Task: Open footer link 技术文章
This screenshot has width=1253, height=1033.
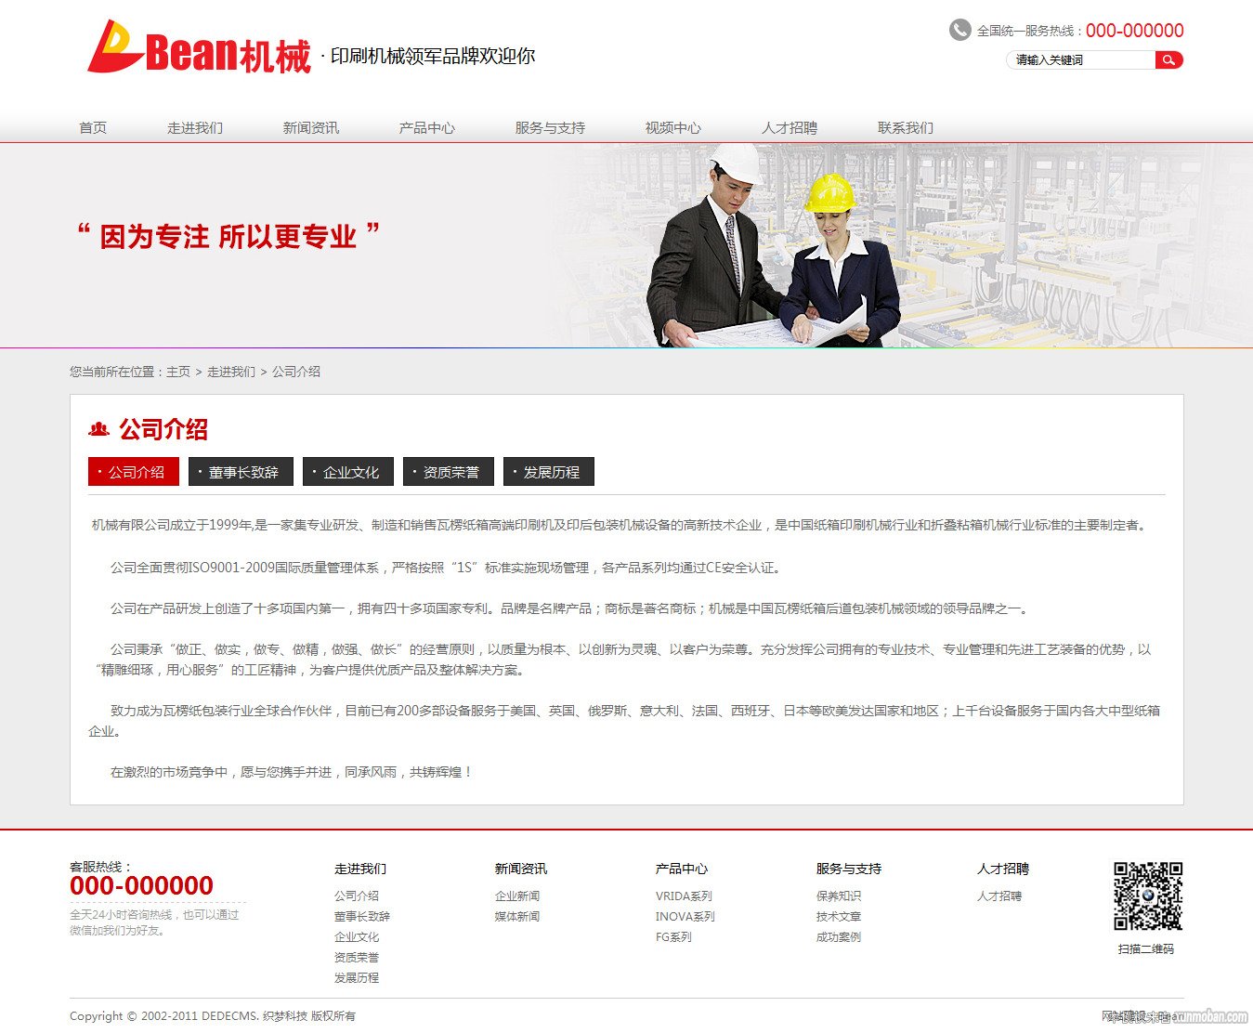Action: pos(839,917)
